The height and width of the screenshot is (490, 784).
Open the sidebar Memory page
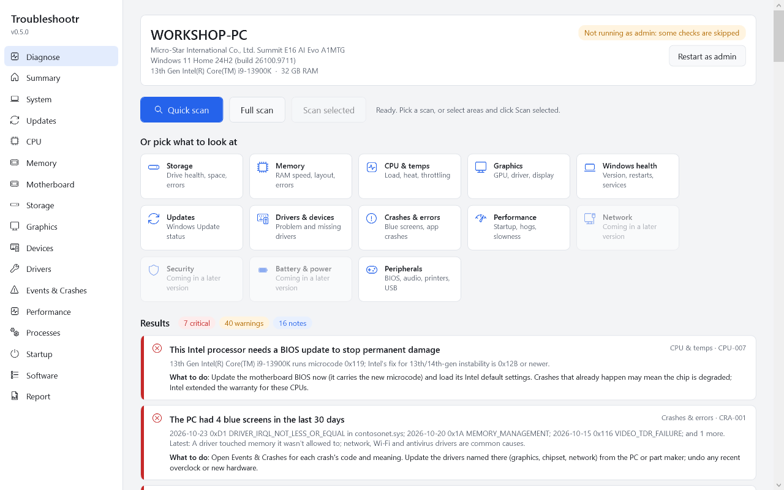point(61,163)
